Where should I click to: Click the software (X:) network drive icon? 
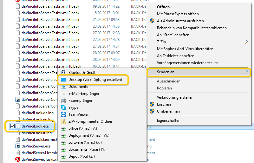(x=63, y=143)
